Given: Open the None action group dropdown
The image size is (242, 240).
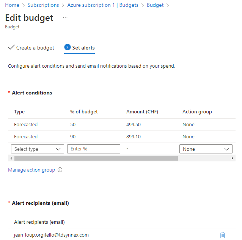Looking at the screenshot, I should click(206, 149).
